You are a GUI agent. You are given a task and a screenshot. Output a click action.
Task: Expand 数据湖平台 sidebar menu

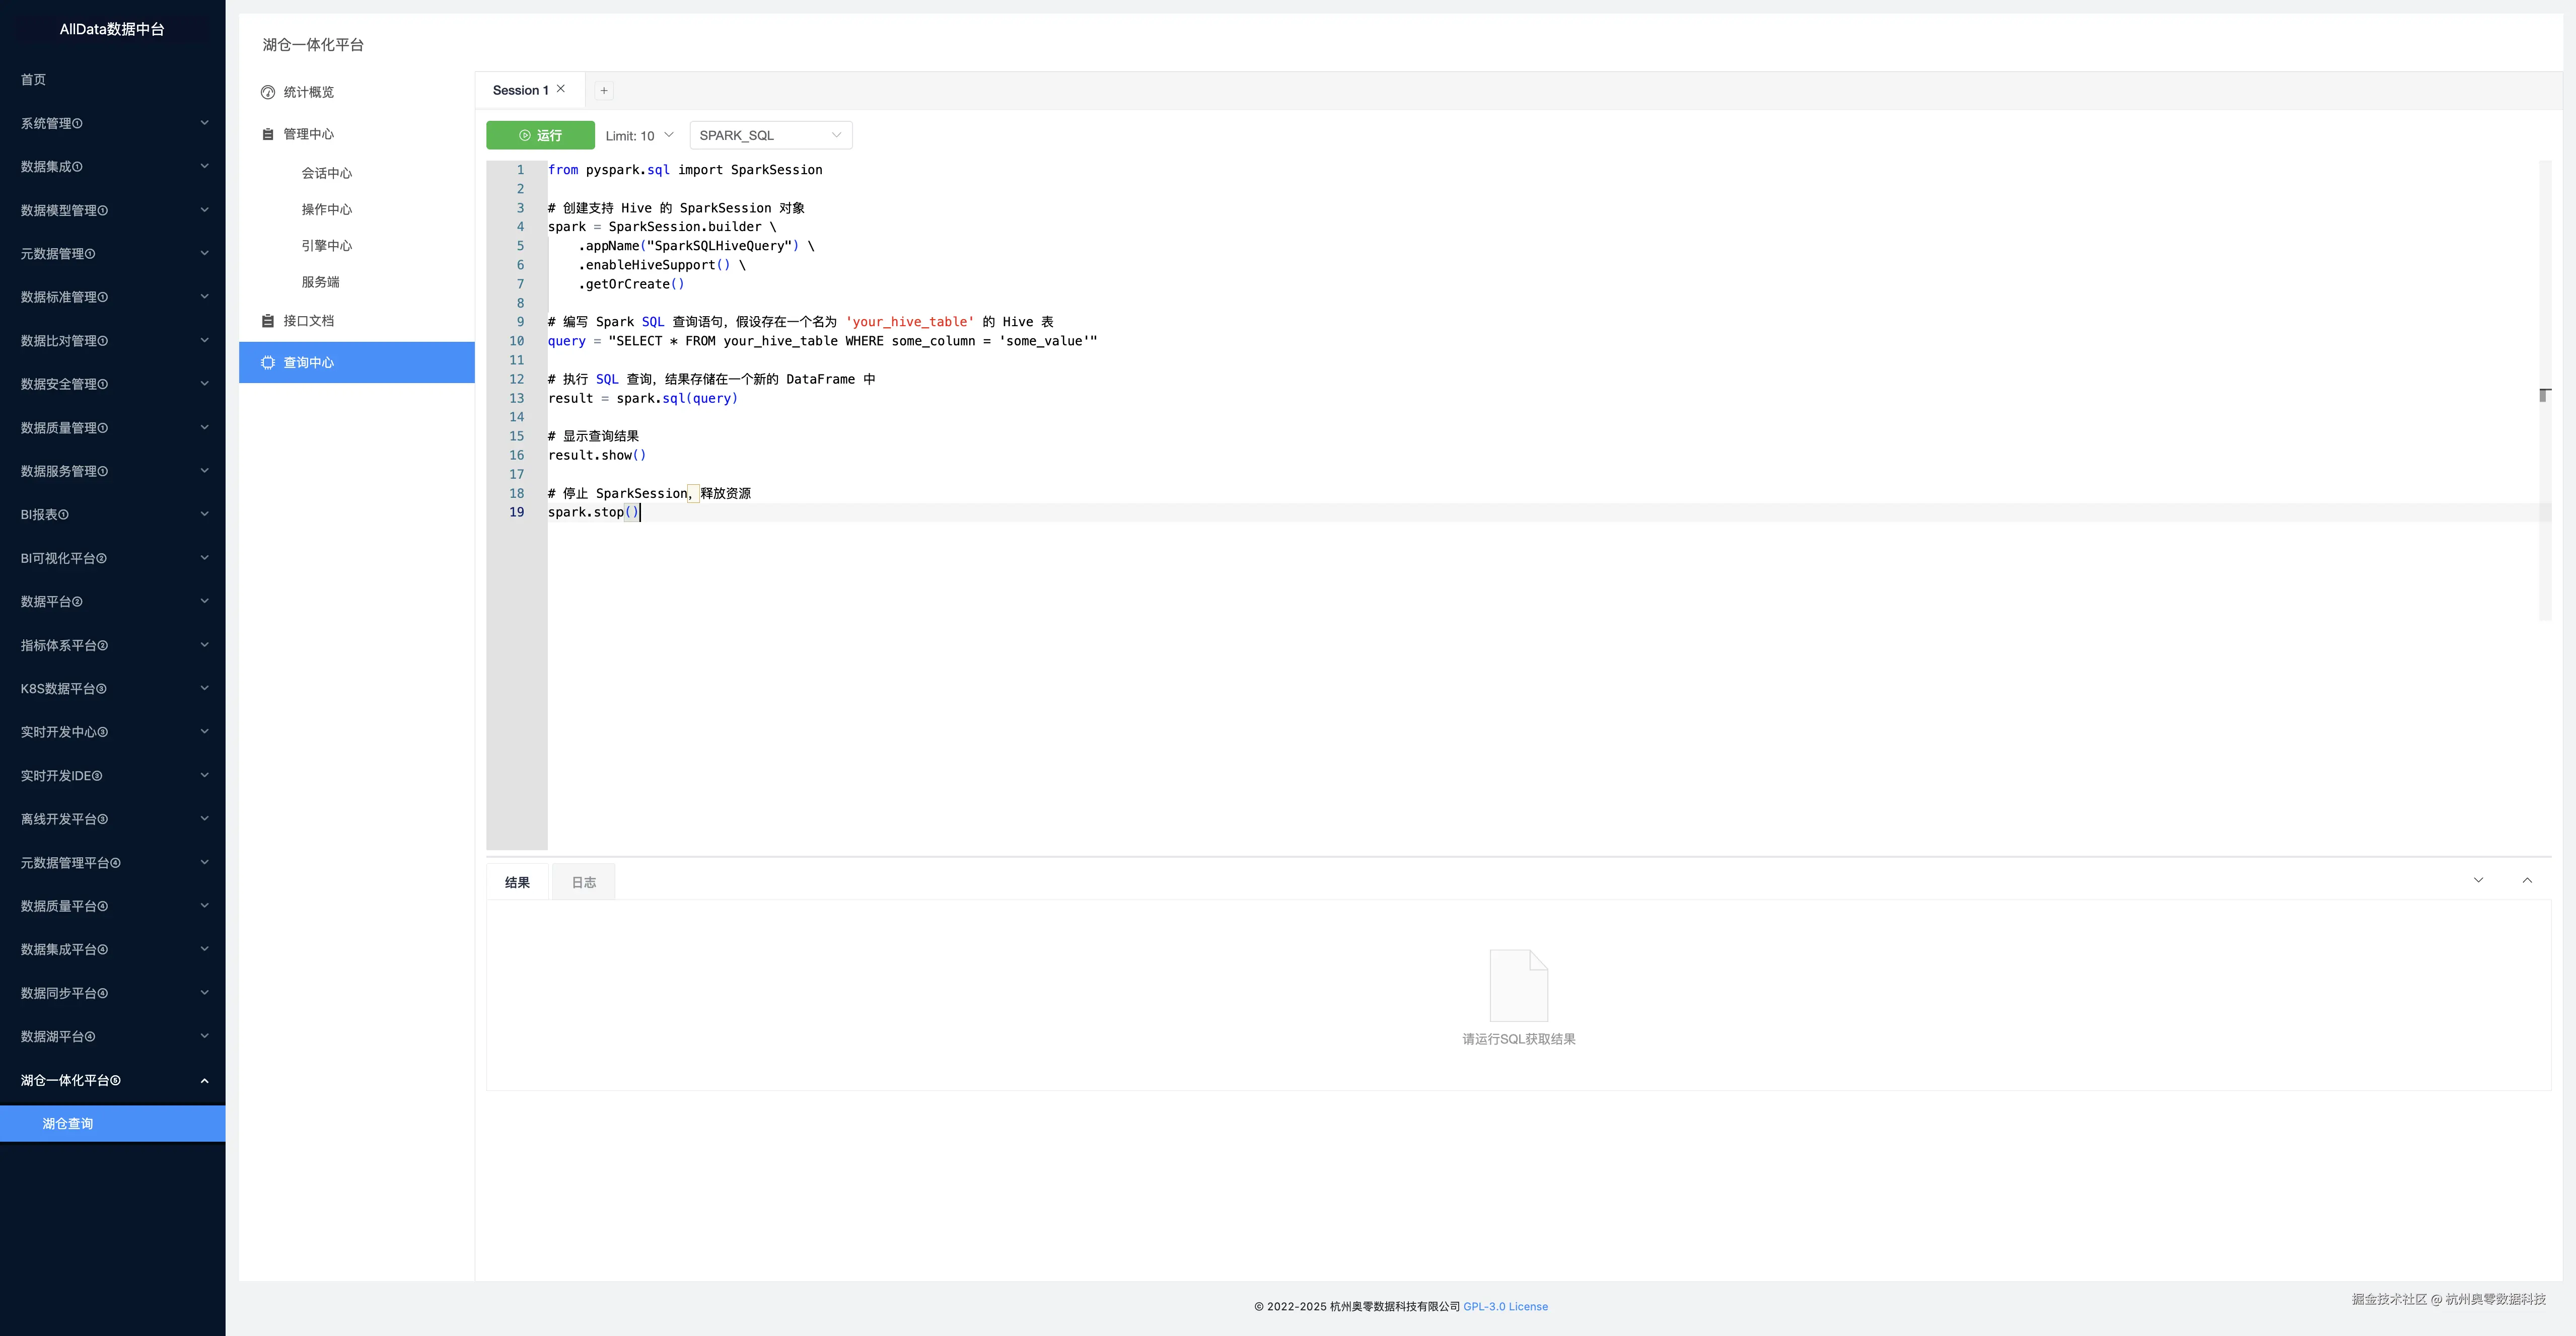click(112, 1036)
